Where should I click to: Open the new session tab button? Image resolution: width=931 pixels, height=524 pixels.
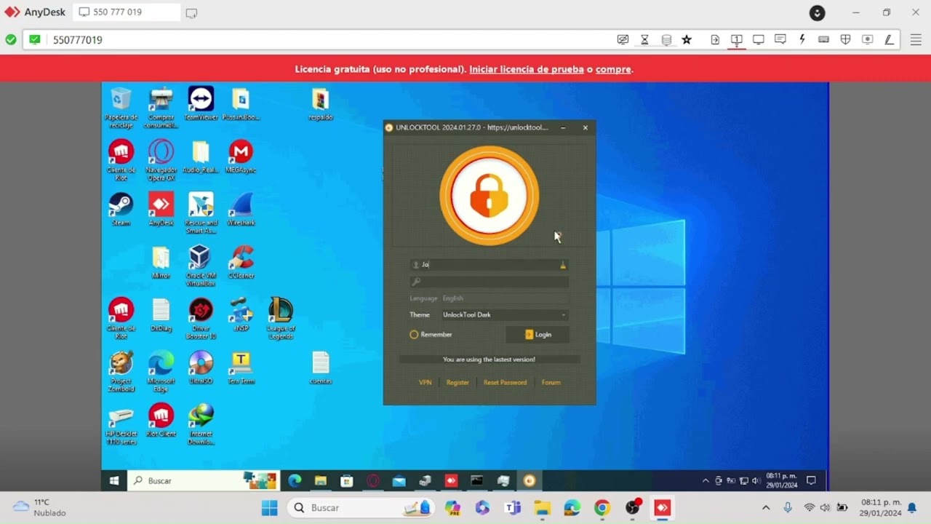point(191,13)
